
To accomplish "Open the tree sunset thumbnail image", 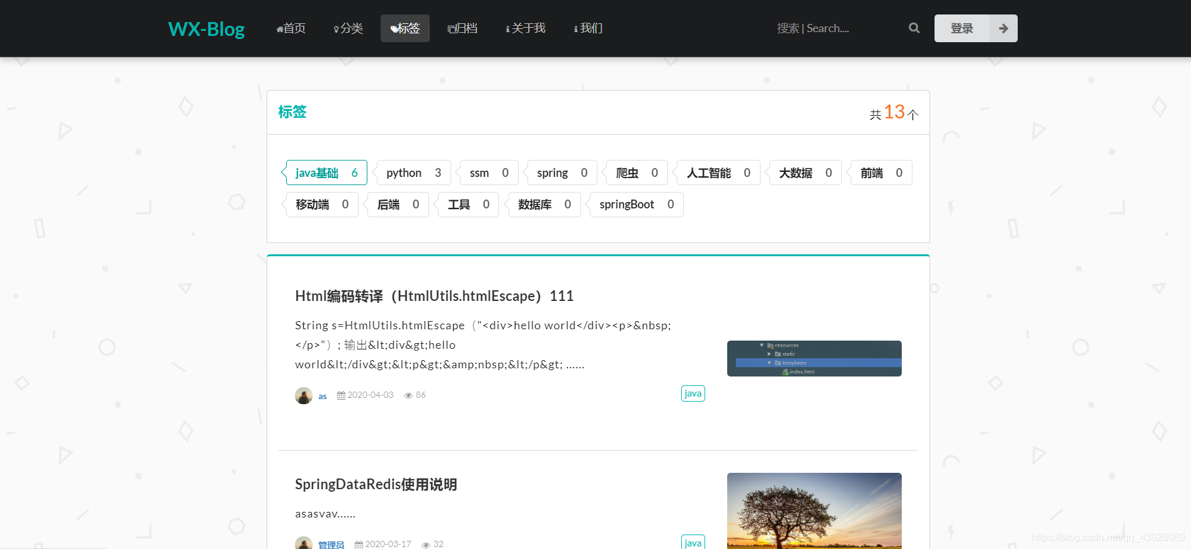I will (x=814, y=511).
